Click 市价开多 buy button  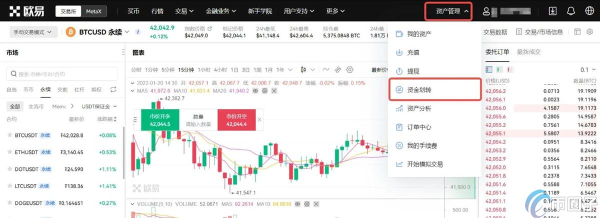[160, 120]
